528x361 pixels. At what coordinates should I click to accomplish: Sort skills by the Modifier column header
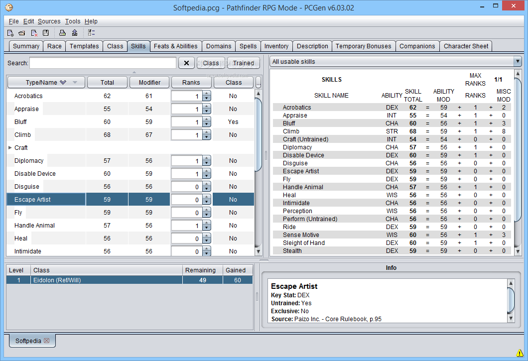[x=149, y=82]
